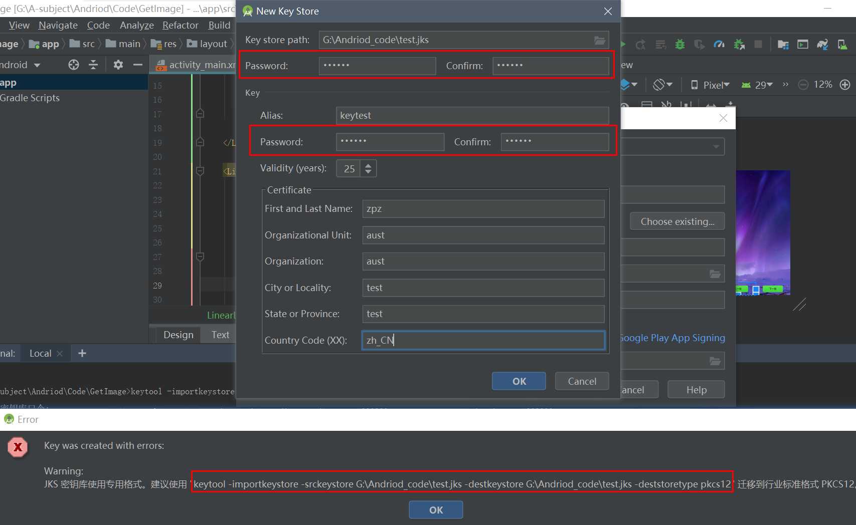The height and width of the screenshot is (525, 856).
Task: Close the Local terminal tab
Action: tap(60, 353)
